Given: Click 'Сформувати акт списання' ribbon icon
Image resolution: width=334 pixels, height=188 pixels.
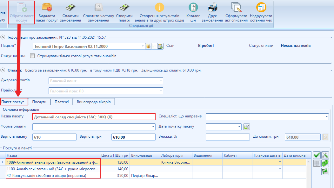Looking at the screenshot, I should click(x=237, y=13).
